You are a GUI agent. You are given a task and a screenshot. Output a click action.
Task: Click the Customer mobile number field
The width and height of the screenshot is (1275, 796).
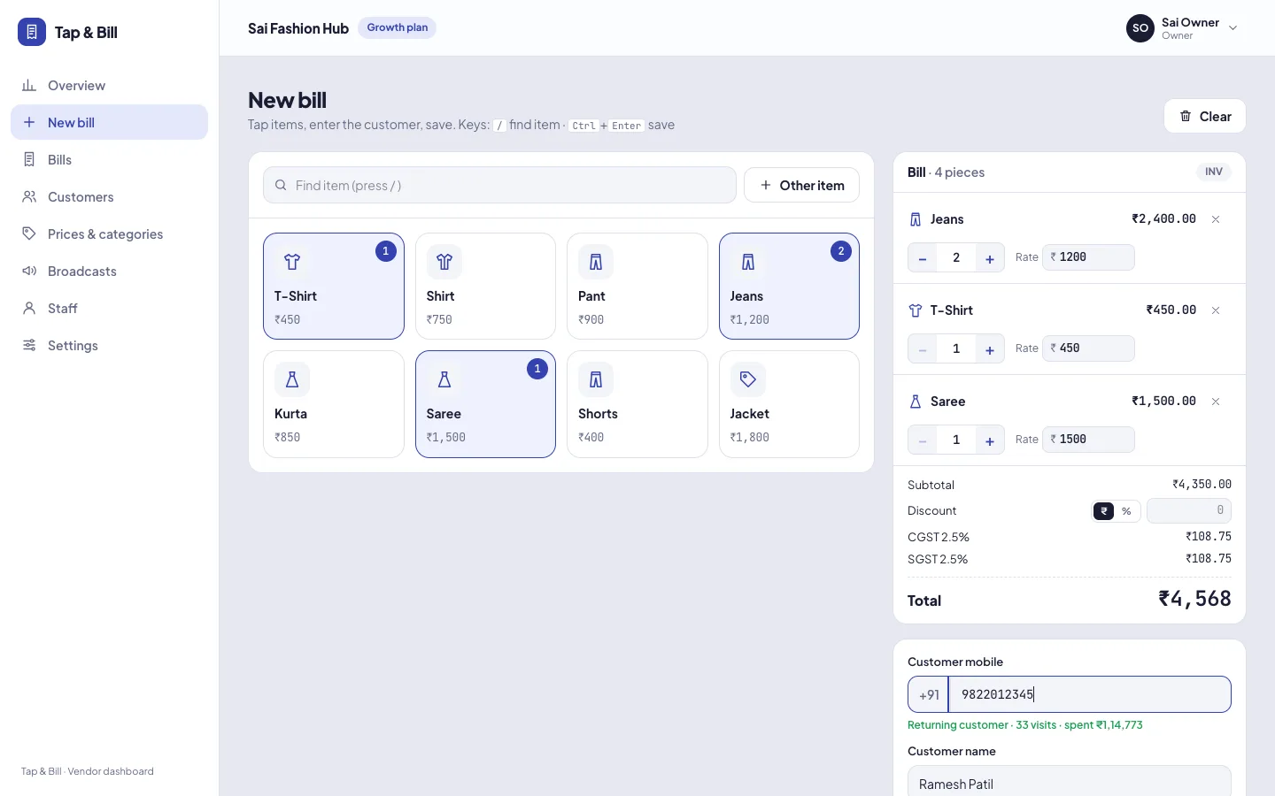pos(1090,694)
